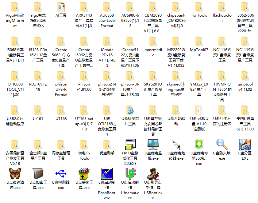Select the OTI6808 TOOL_V1[1].30 folder

coord(15,76)
